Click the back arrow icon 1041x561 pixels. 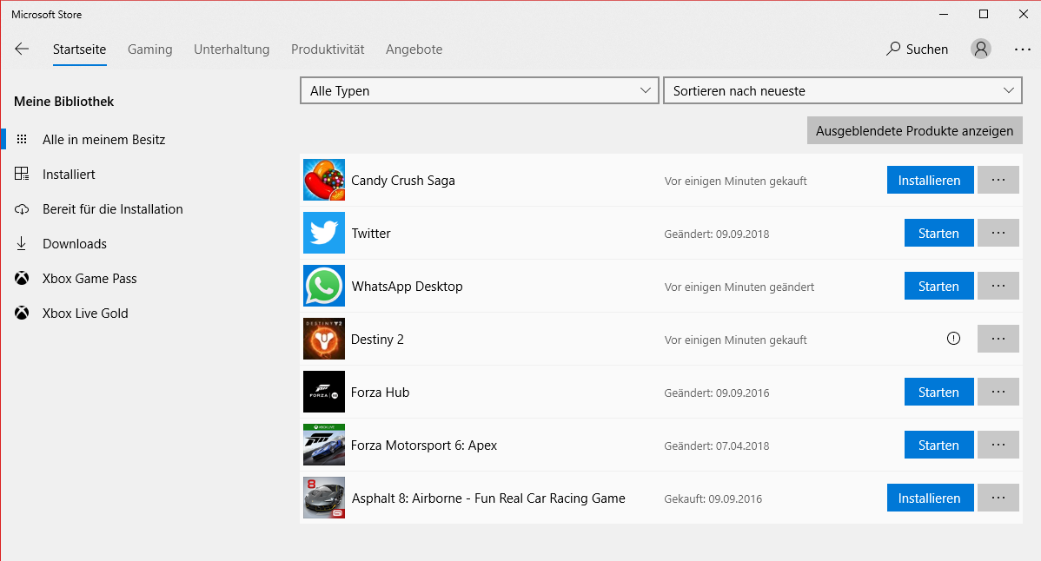coord(22,49)
